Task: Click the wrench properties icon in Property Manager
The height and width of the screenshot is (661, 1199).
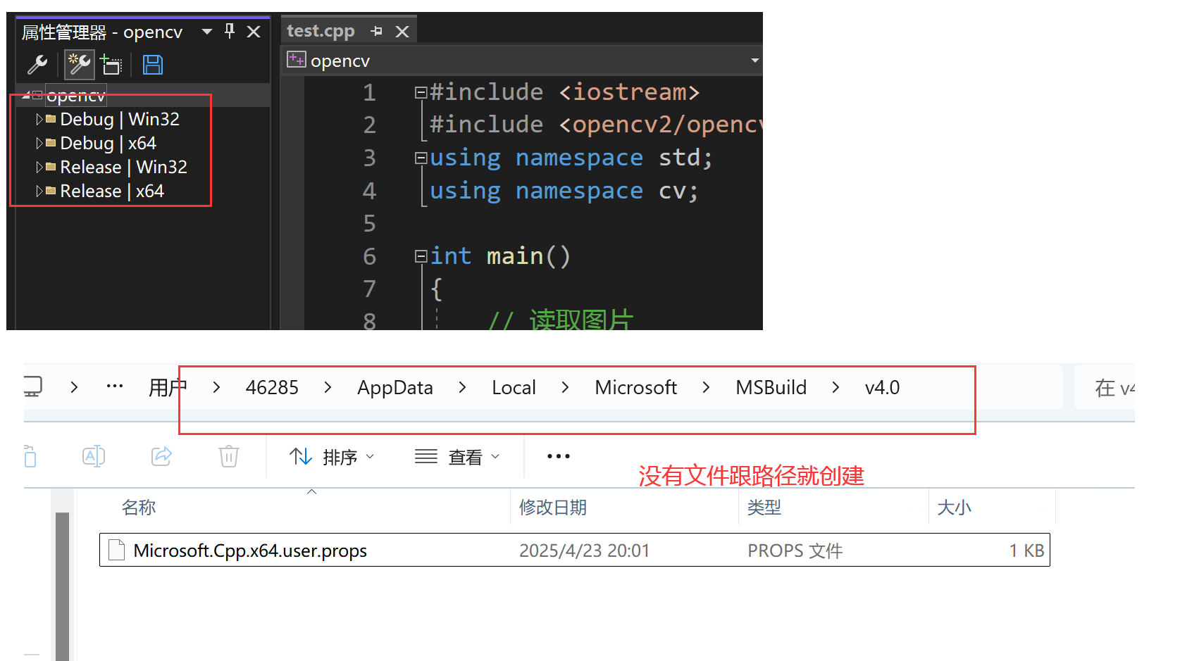Action: (x=37, y=65)
